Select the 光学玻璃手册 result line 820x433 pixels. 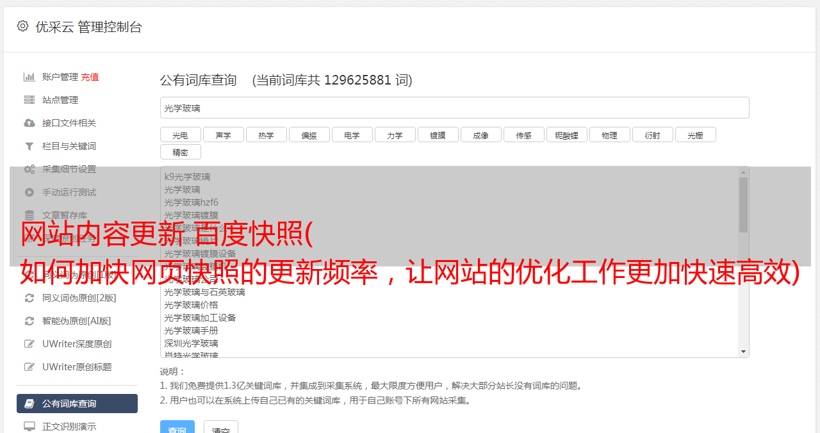point(191,331)
